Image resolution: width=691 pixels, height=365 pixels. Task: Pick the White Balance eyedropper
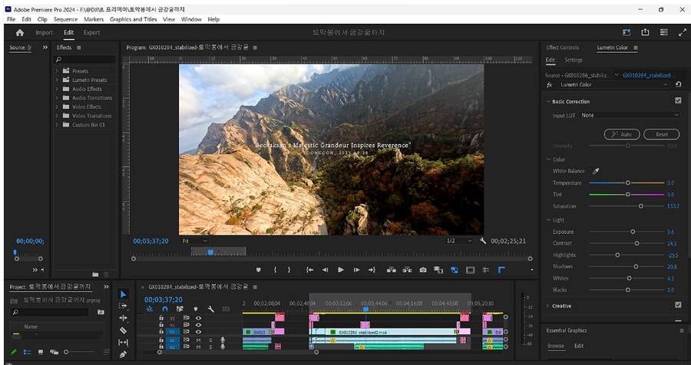click(596, 171)
